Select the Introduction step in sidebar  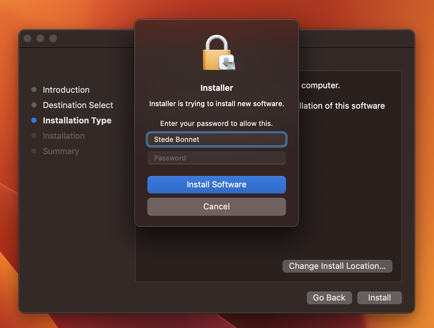click(x=66, y=90)
